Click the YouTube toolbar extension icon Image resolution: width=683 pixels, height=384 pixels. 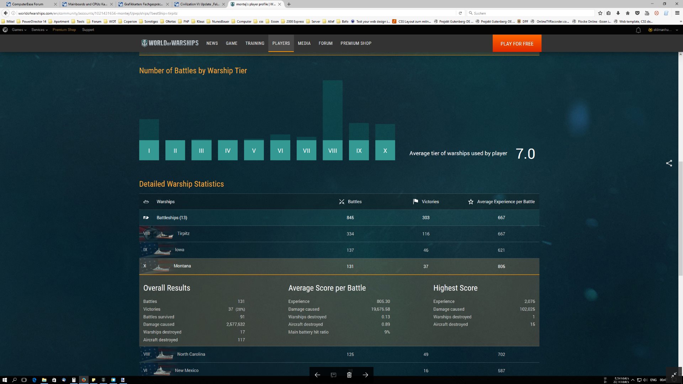[647, 13]
